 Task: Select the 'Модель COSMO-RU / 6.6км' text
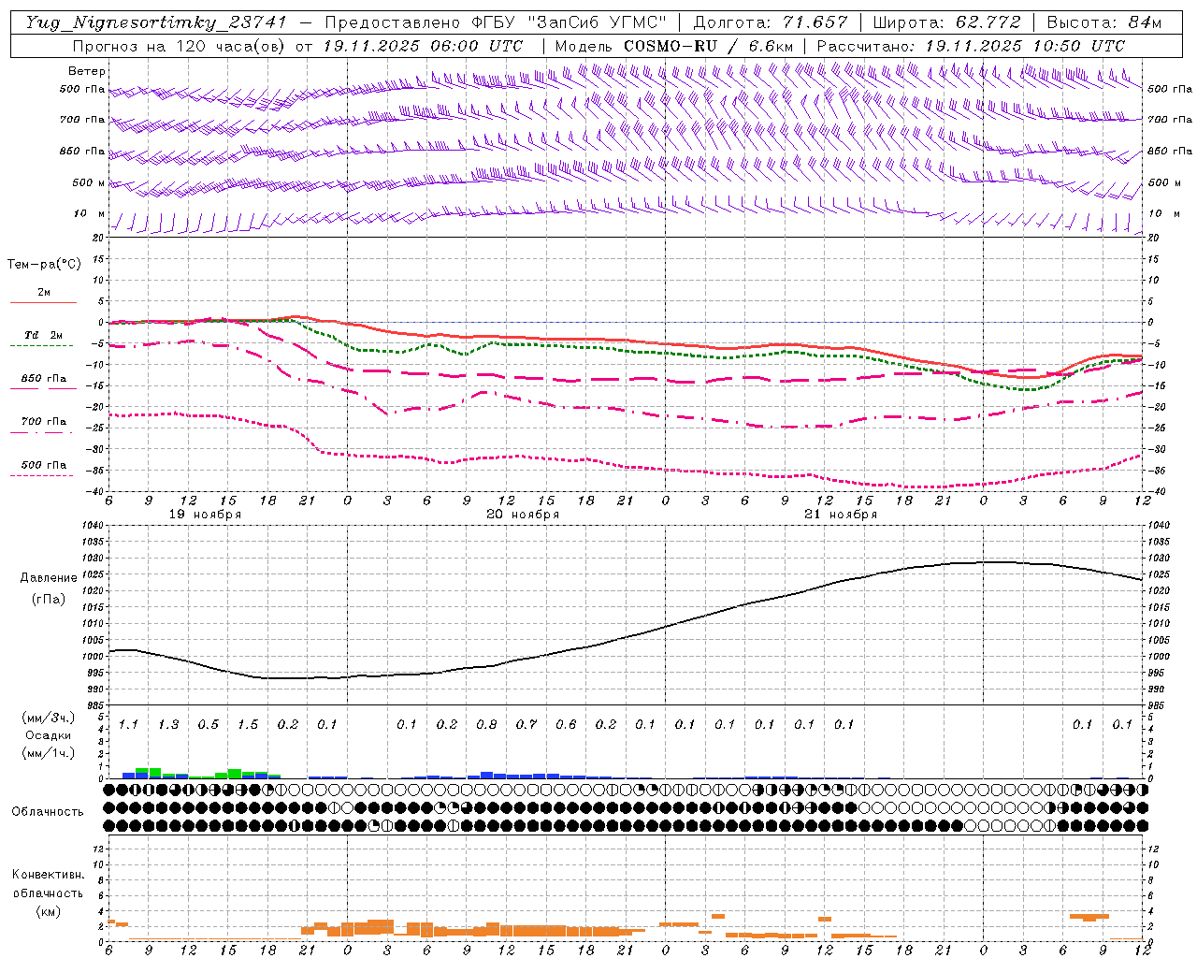click(674, 46)
